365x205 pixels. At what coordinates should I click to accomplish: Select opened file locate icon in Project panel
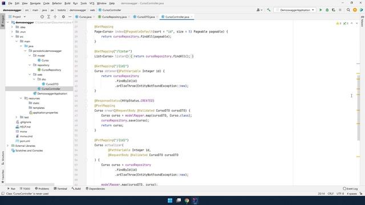point(42,17)
